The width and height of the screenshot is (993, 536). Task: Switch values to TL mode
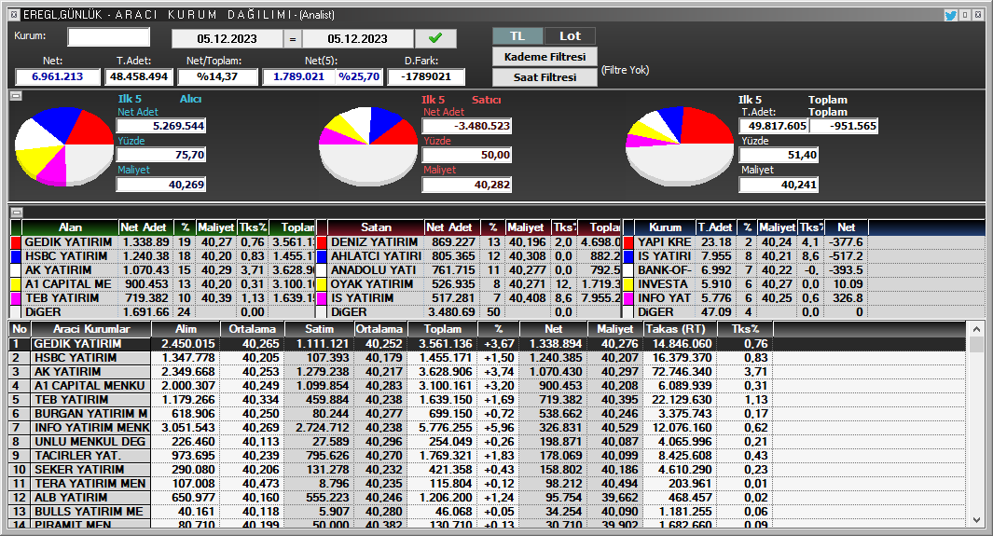tap(517, 36)
